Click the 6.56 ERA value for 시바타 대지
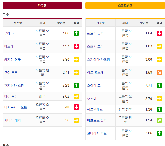This screenshot has width=165, height=146. pos(66,120)
